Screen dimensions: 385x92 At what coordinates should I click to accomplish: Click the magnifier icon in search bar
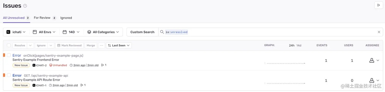[x=162, y=32]
